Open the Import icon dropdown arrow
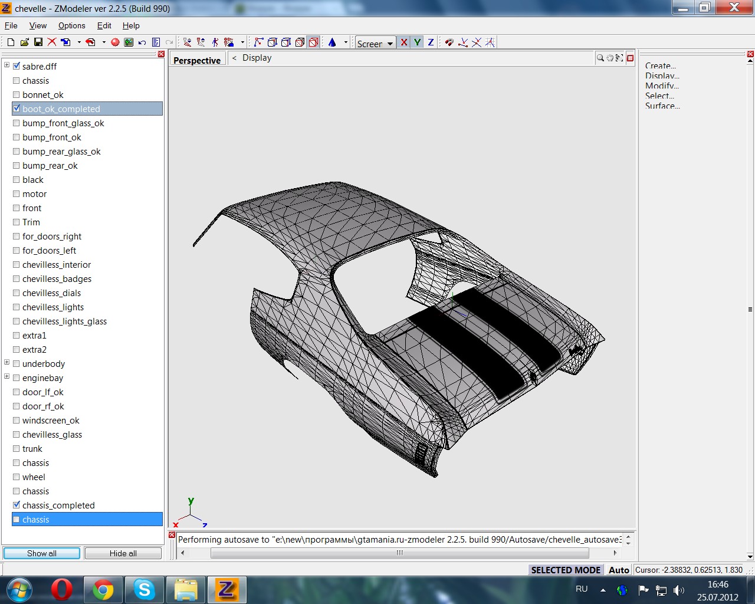The height and width of the screenshot is (604, 755). 79,42
